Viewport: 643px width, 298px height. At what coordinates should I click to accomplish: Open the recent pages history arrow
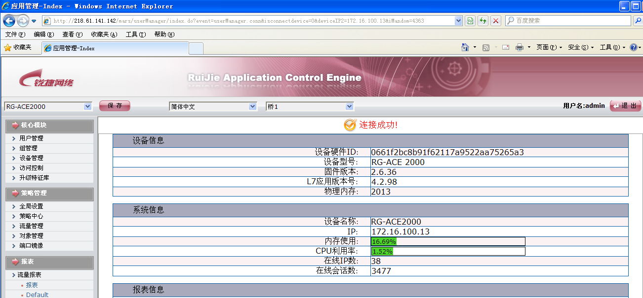pyautogui.click(x=34, y=21)
